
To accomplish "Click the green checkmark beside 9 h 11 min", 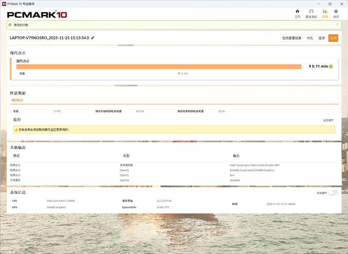I will (x=331, y=67).
